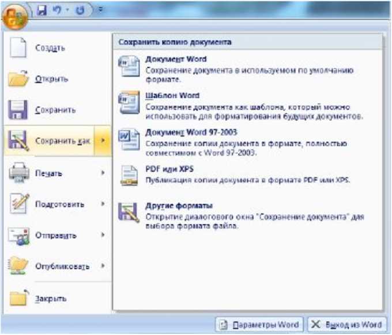
Task: Choose Шаблон Word save option
Action: pyautogui.click(x=247, y=105)
